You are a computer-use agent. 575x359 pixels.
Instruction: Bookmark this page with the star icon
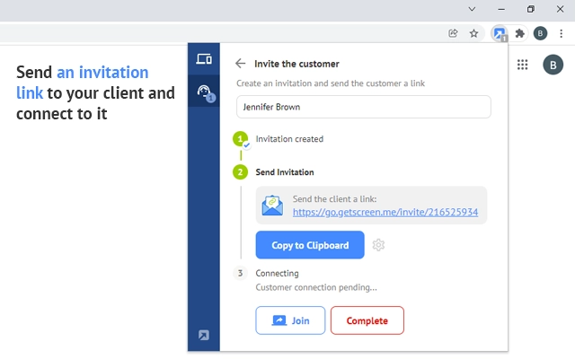473,33
